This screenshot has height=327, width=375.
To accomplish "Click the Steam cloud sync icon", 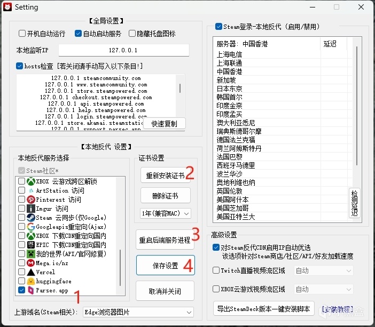I will point(31,218).
